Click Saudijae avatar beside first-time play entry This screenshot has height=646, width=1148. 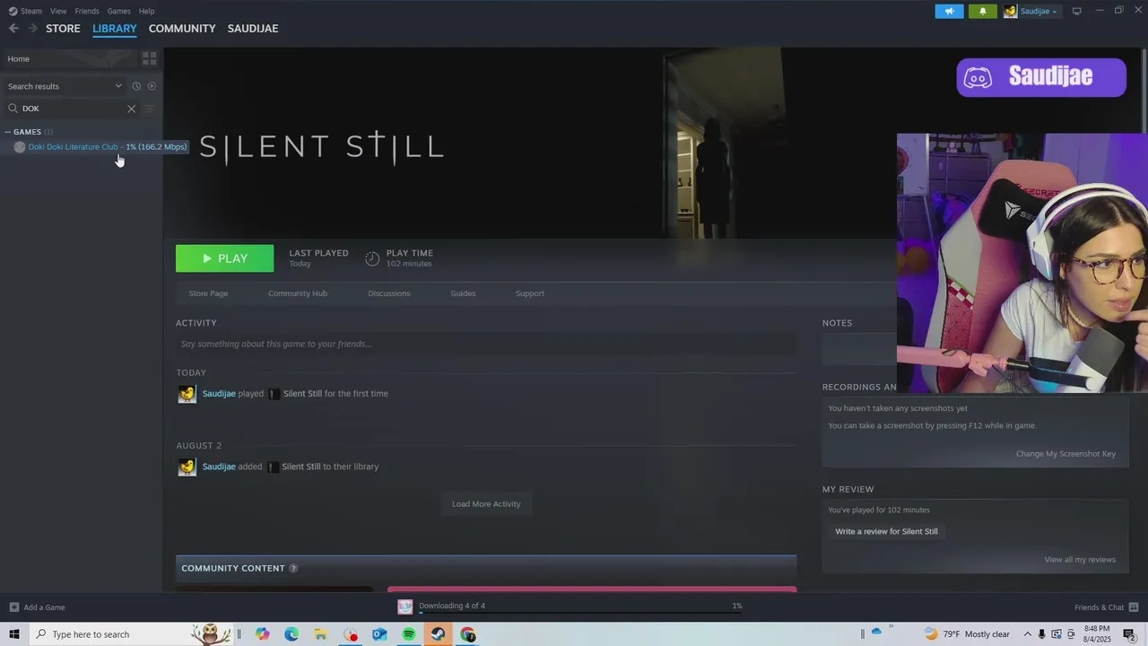tap(187, 394)
